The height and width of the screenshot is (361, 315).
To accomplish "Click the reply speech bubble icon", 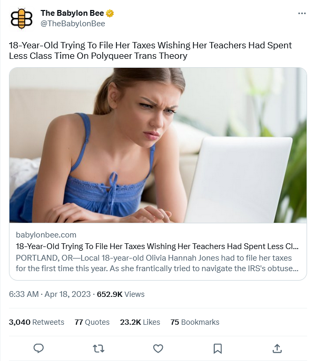I will pyautogui.click(x=38, y=348).
